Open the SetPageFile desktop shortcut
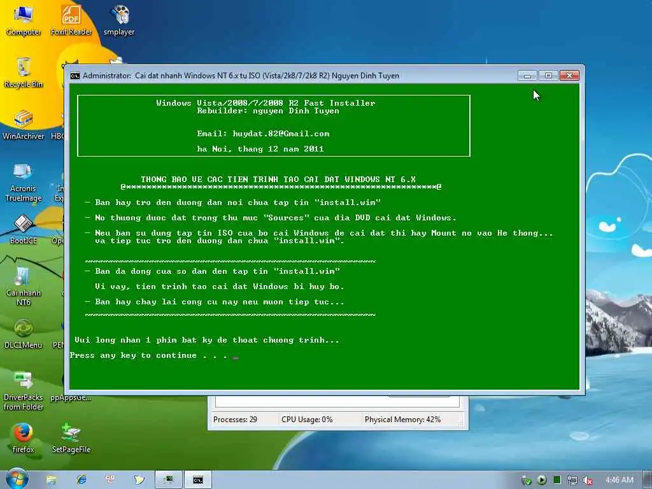Viewport: 652px width, 489px height. (x=71, y=438)
